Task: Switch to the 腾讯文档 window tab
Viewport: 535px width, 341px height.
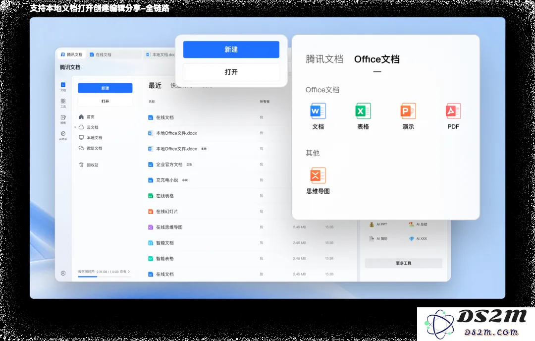Action: pos(72,55)
